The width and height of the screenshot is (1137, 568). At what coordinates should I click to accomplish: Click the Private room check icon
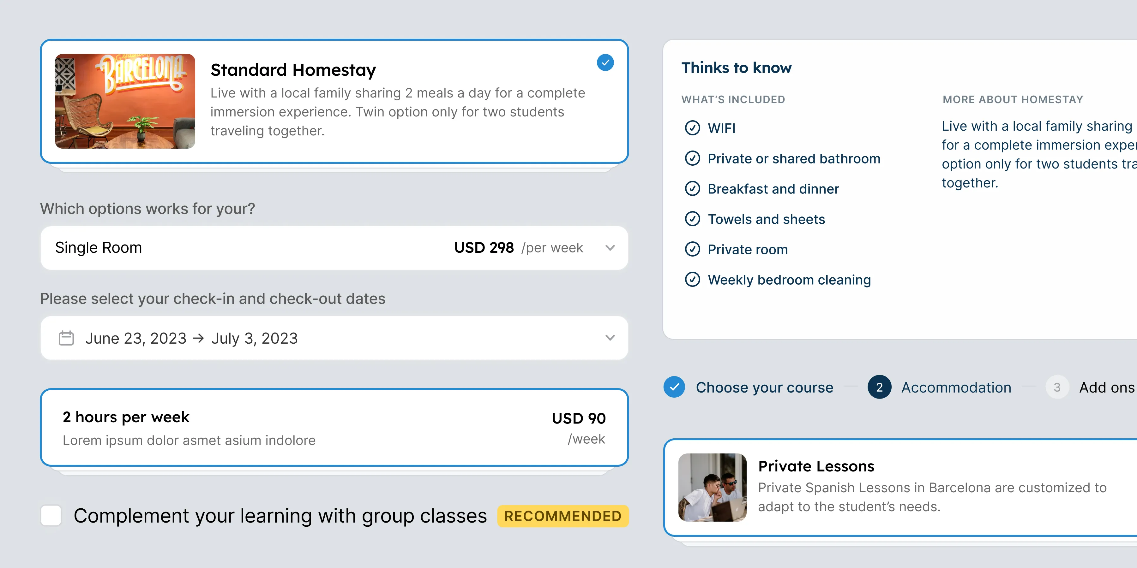[692, 249]
